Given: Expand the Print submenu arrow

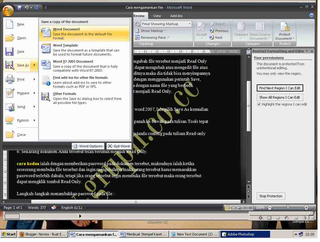Looking at the screenshot, I should coord(34,79).
